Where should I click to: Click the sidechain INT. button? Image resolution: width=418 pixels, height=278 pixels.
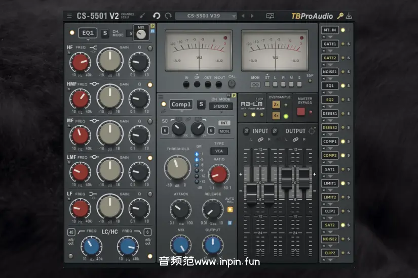pyautogui.click(x=224, y=123)
